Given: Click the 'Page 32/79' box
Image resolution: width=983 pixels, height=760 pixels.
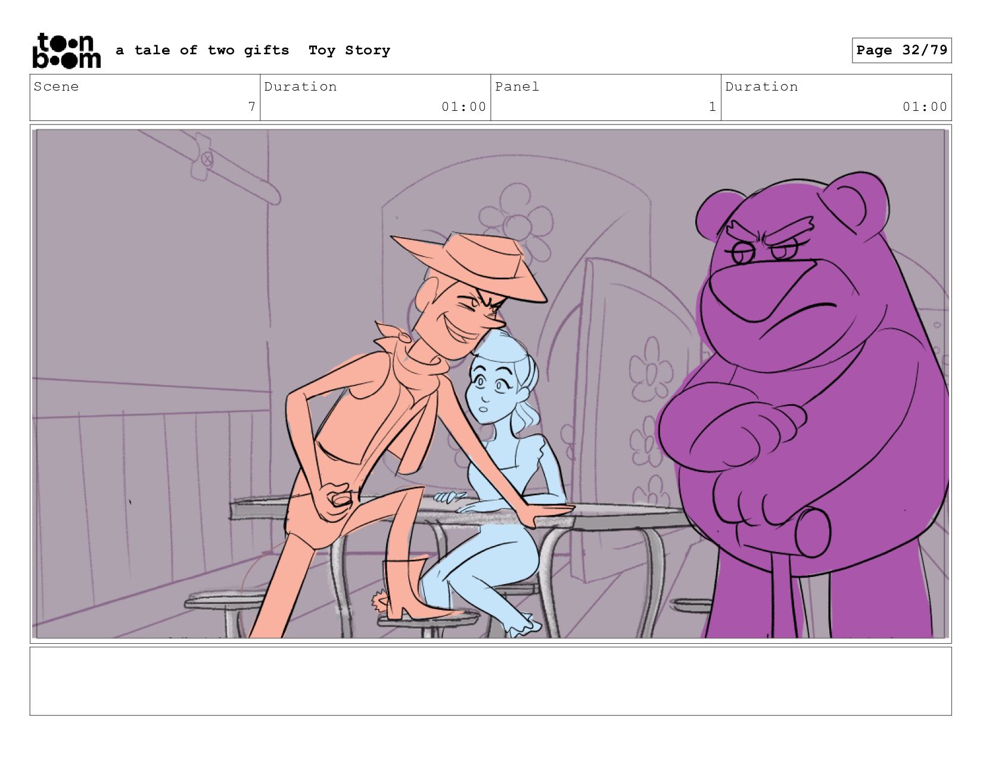Looking at the screenshot, I should (x=901, y=50).
